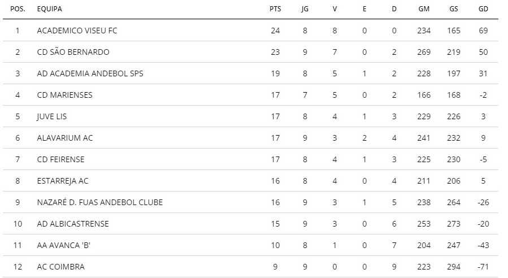Click the POS. column header
The height and width of the screenshot is (278, 508).
coord(18,9)
